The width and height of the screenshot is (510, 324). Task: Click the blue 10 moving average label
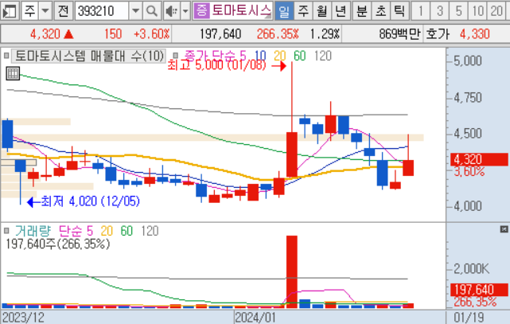[x=260, y=56]
